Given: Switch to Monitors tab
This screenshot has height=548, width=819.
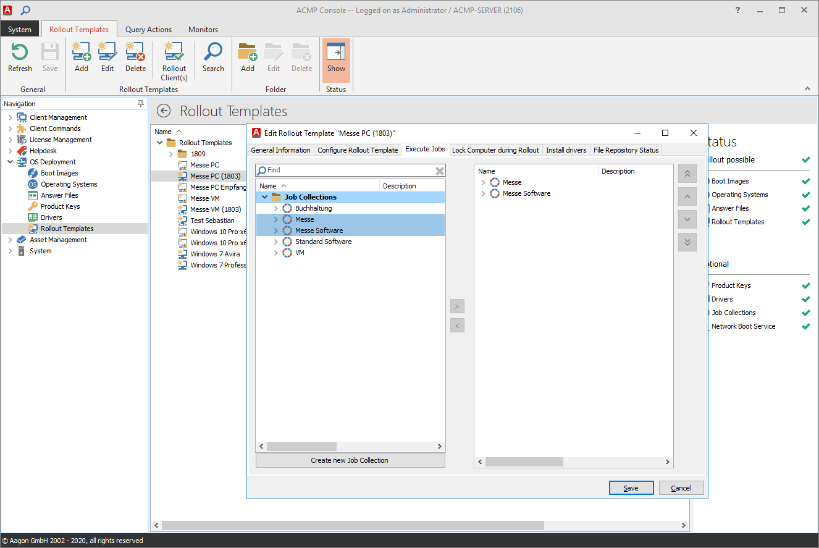Looking at the screenshot, I should 203,29.
